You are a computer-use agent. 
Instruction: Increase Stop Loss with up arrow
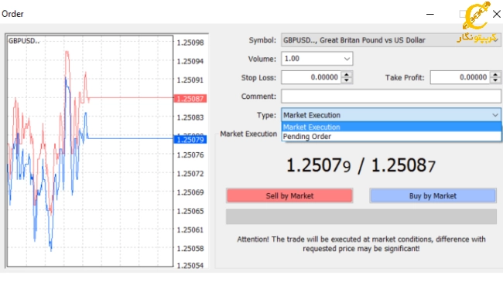click(x=347, y=75)
